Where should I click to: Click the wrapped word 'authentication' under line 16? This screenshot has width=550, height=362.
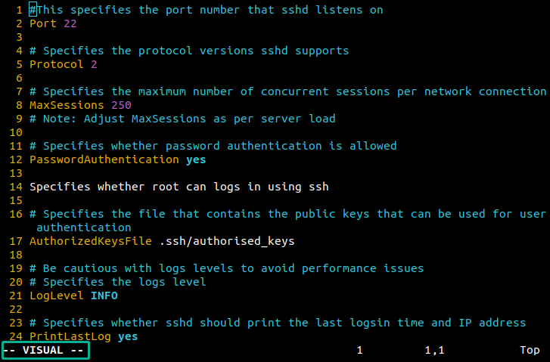(84, 227)
